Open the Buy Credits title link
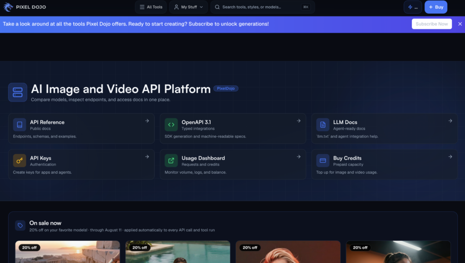This screenshot has height=263, width=465. (347, 158)
